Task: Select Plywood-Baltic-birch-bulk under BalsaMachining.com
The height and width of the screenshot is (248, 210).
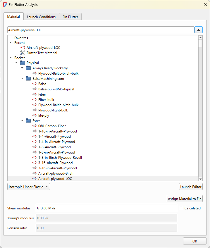Action: [x=58, y=105]
